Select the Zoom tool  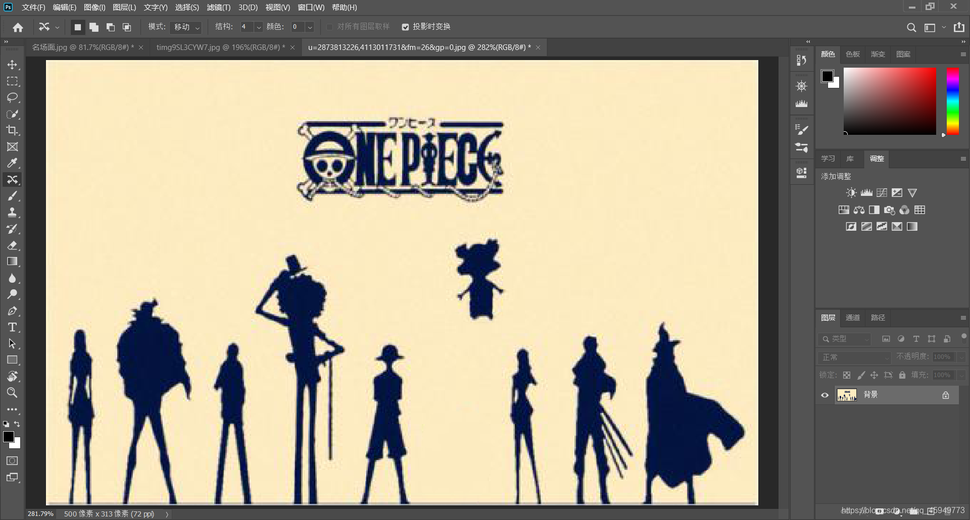13,393
